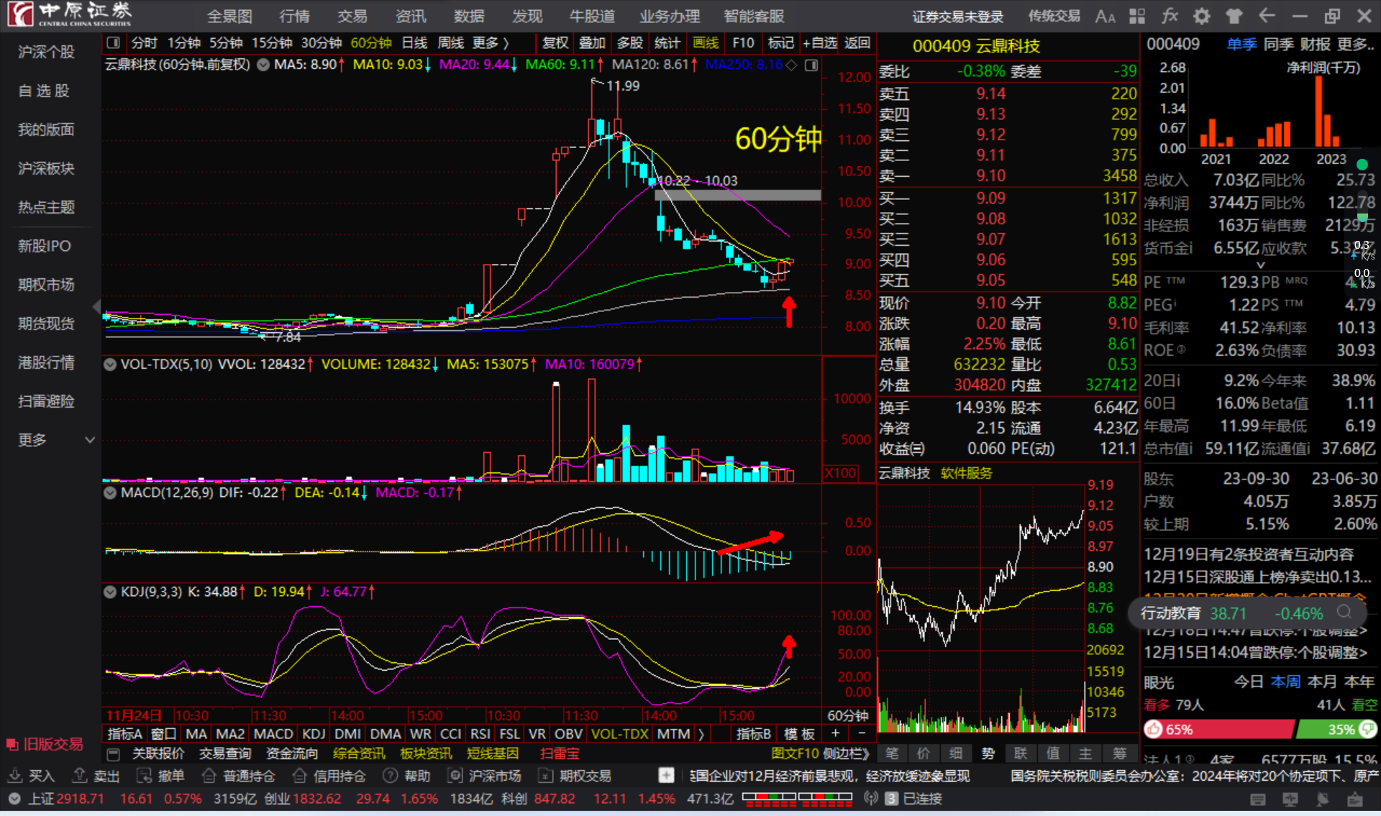
Task: Expand more indicators arrow after MTM
Action: (x=701, y=734)
